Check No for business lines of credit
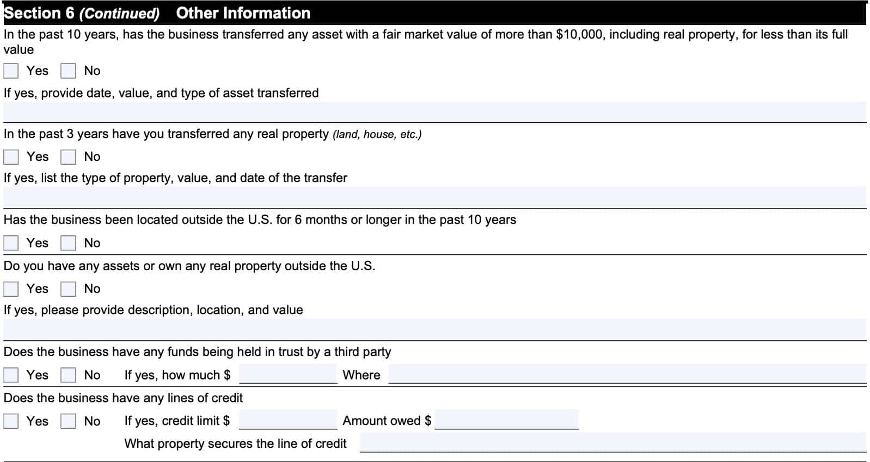The width and height of the screenshot is (870, 462). 68,421
